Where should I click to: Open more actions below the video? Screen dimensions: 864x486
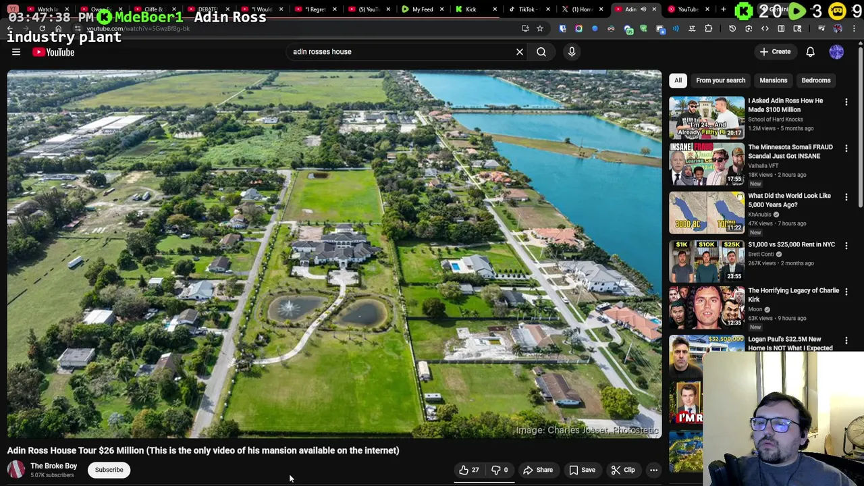click(653, 470)
